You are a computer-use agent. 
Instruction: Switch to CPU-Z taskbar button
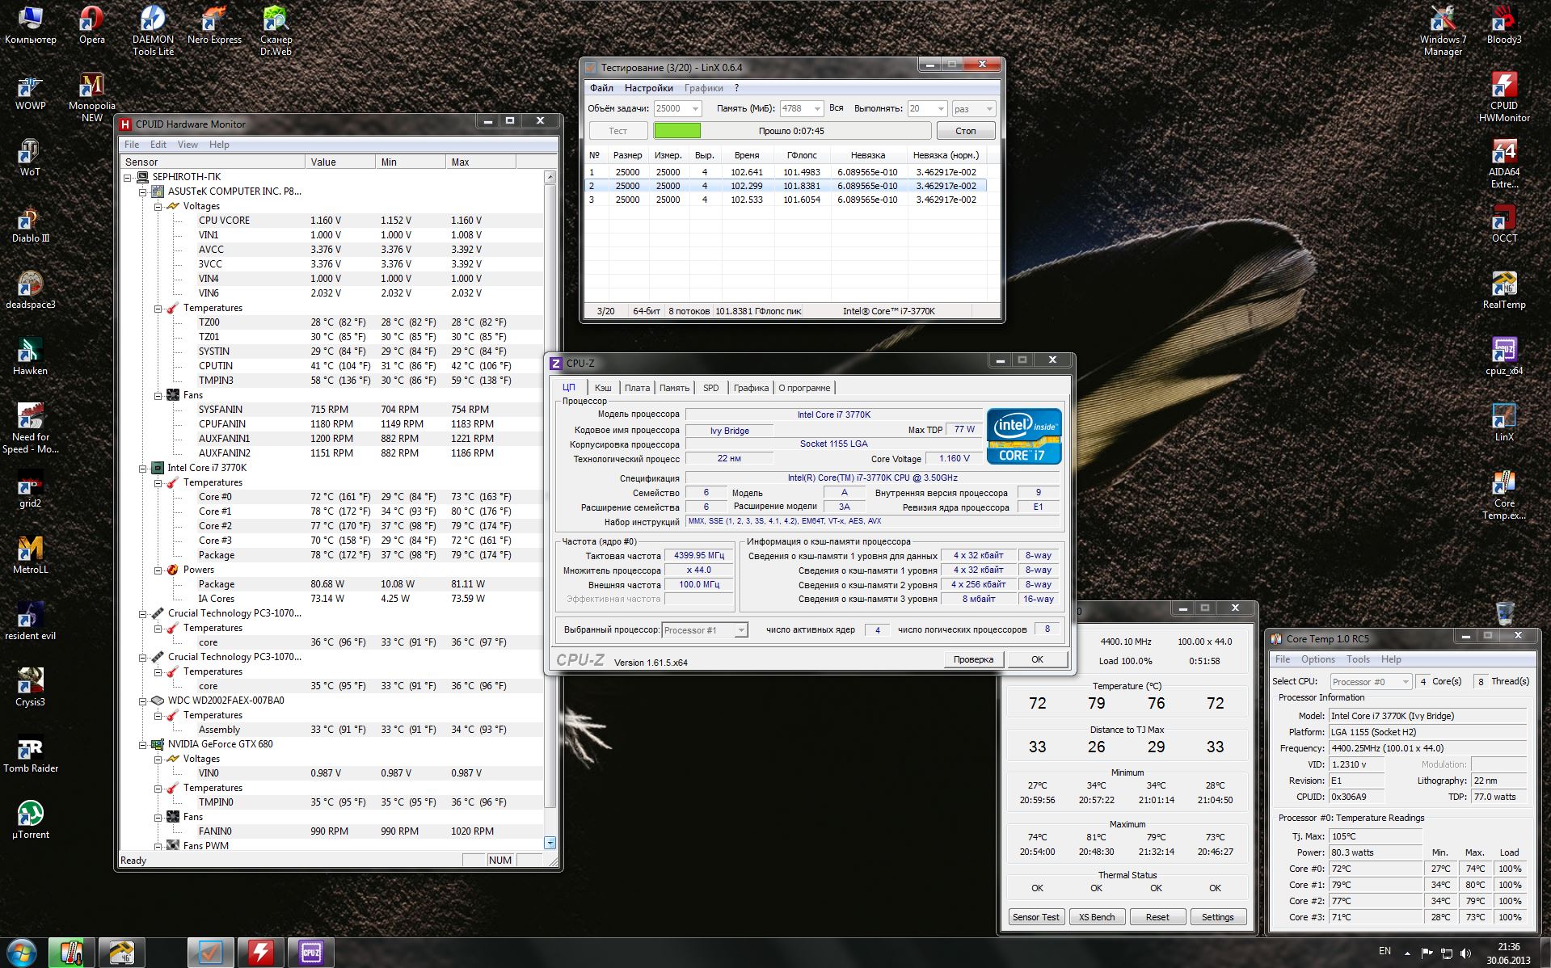(x=311, y=953)
